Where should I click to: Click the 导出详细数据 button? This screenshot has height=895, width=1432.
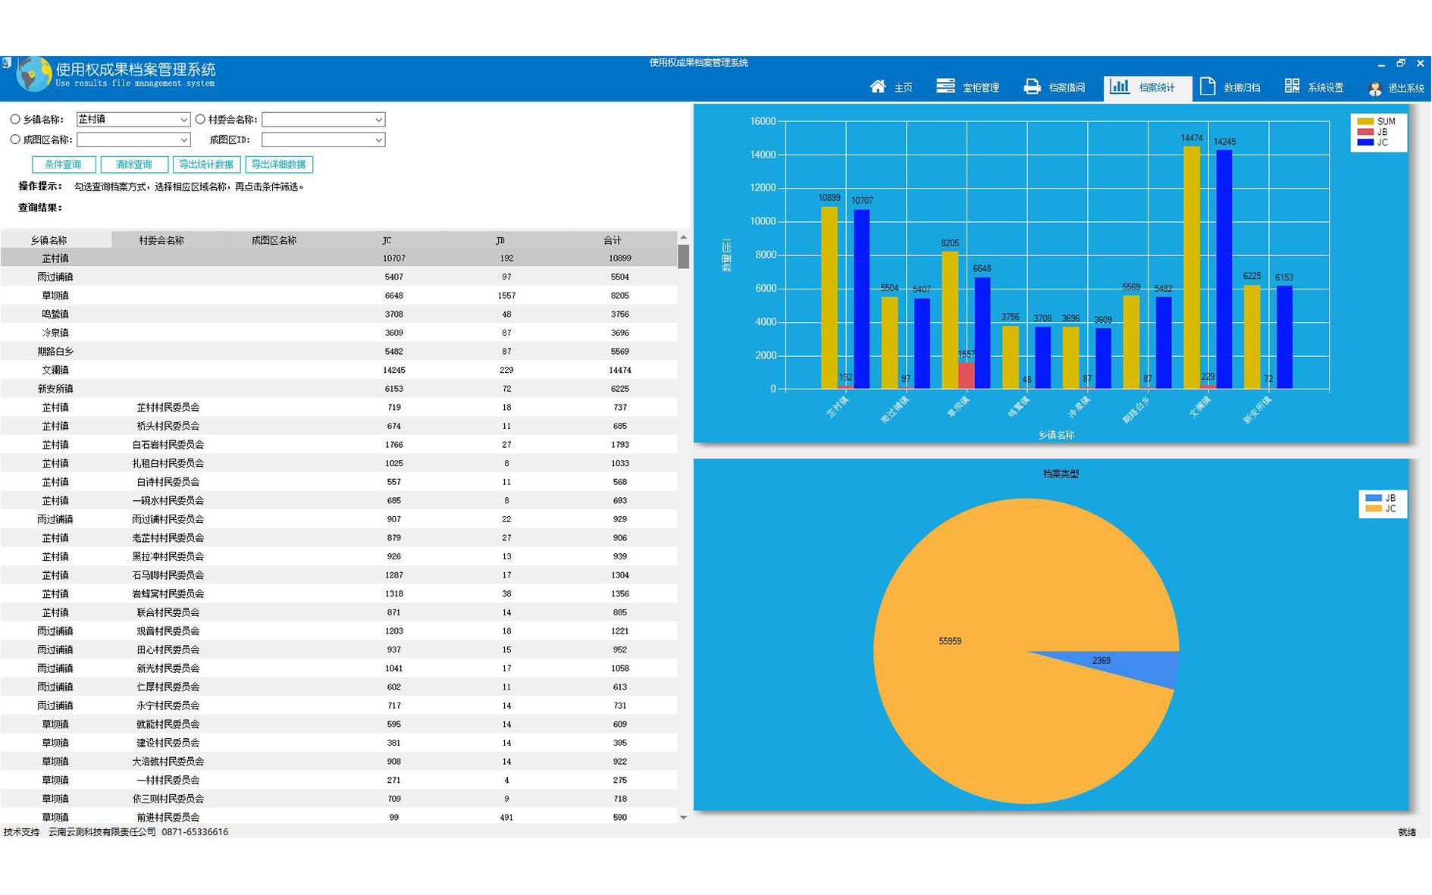(x=279, y=164)
